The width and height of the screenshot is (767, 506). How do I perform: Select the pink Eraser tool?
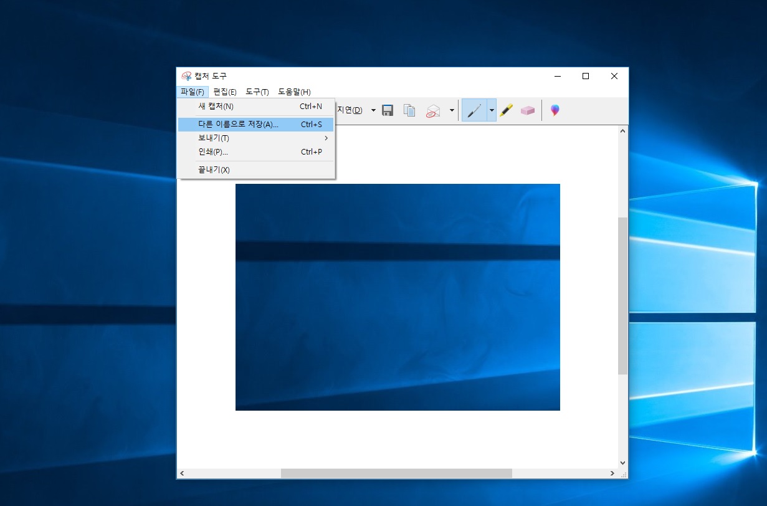528,110
